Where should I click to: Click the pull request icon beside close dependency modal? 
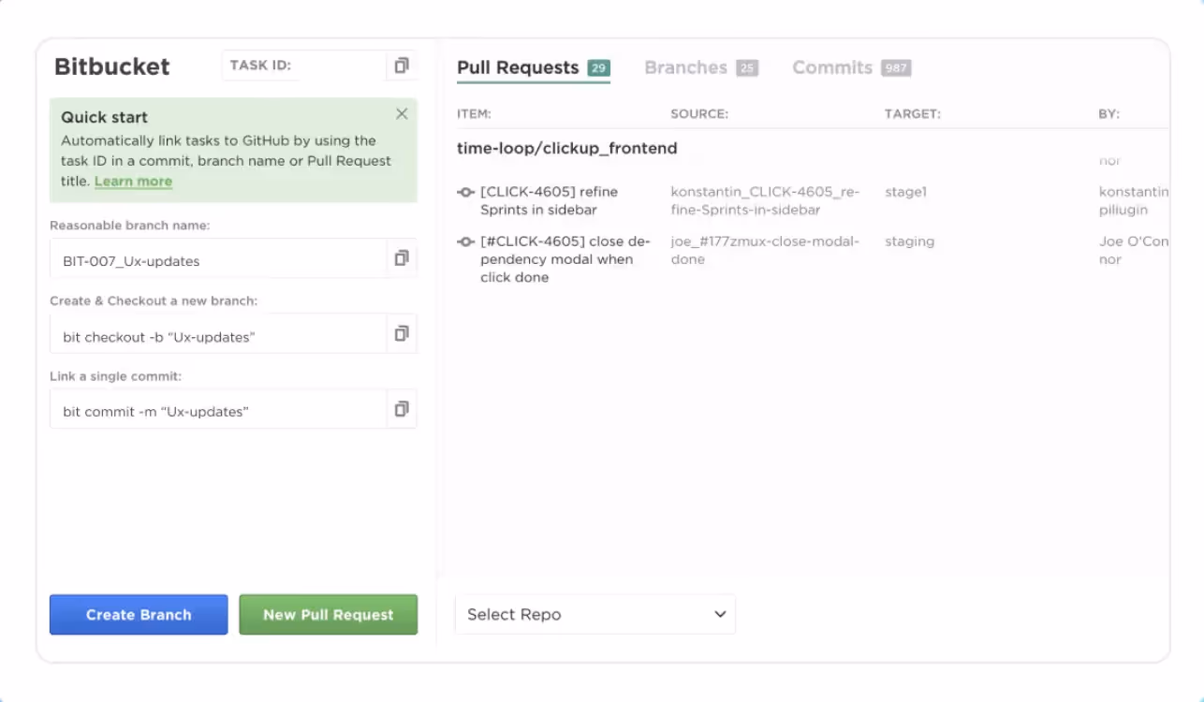(x=464, y=241)
